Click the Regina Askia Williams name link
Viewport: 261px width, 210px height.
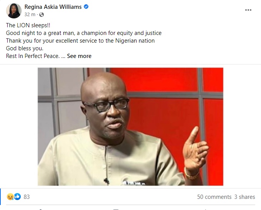[x=53, y=7]
